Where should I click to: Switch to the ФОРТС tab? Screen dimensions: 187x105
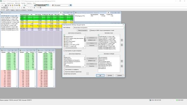8,10
